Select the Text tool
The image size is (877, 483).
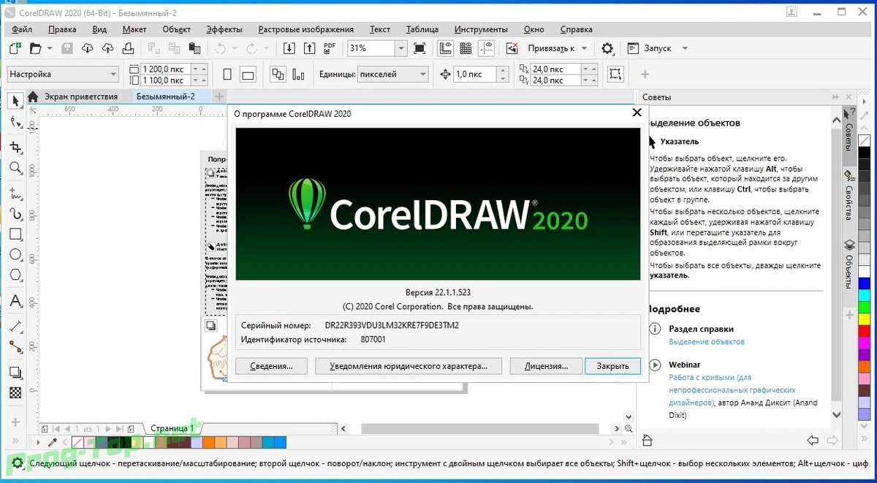tap(15, 300)
